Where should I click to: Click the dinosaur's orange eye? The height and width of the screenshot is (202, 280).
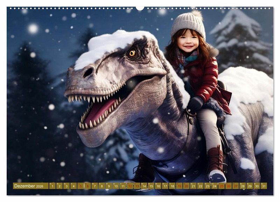(x=132, y=53)
